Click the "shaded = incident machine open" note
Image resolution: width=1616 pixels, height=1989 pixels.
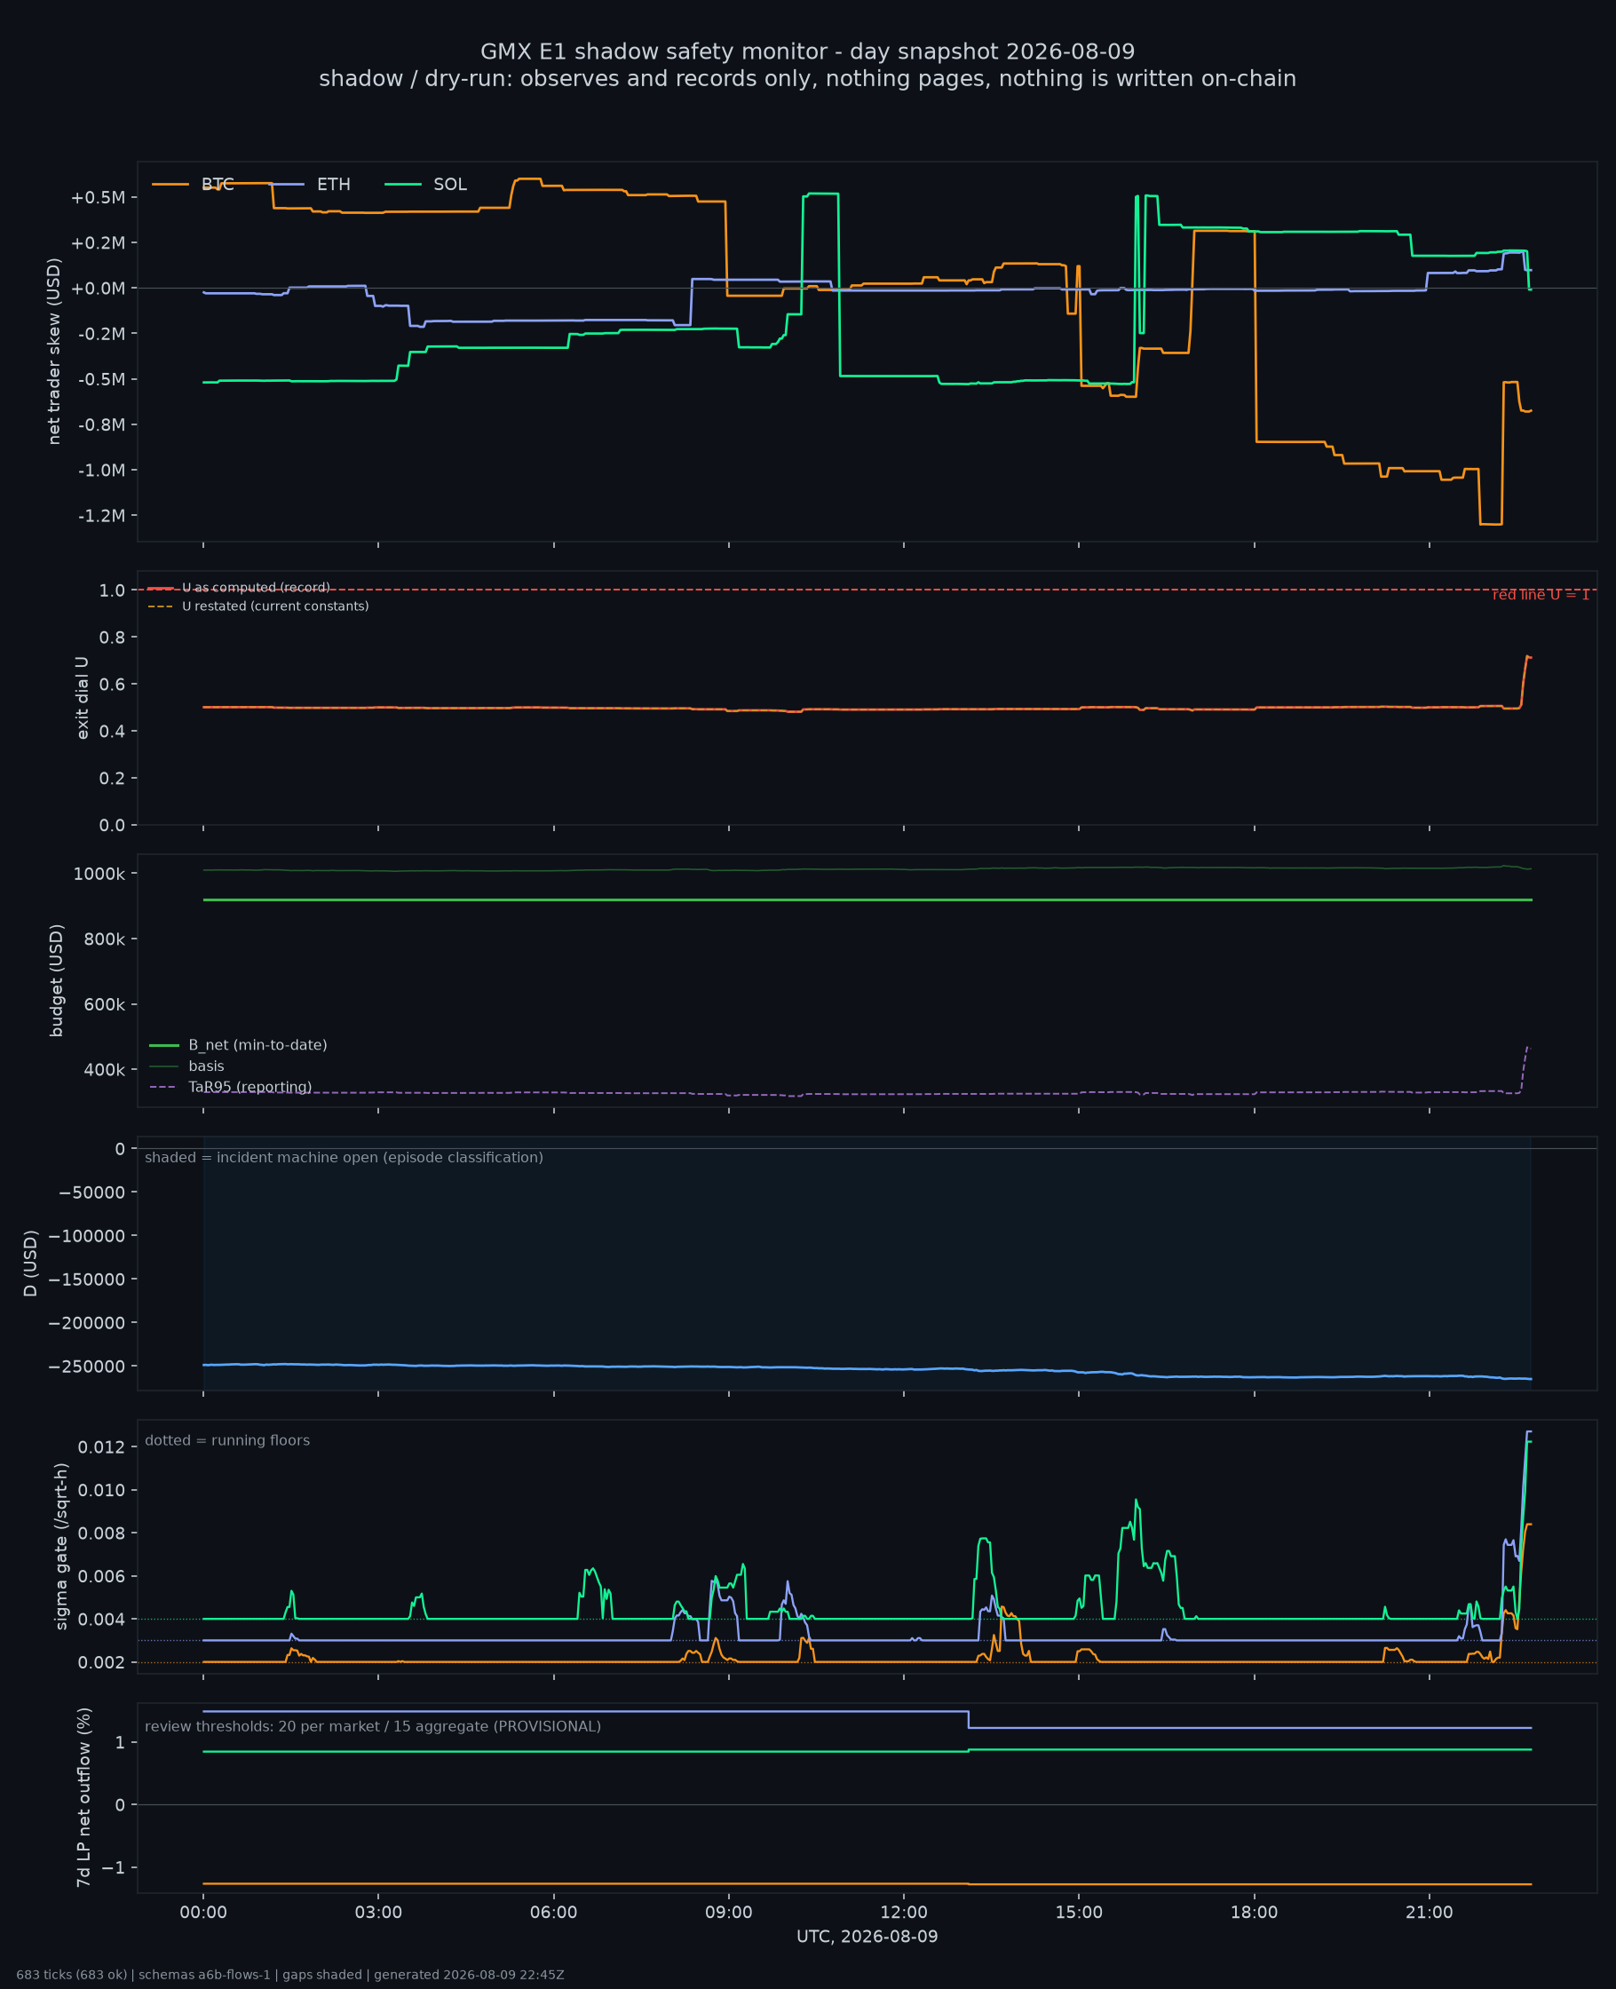pyautogui.click(x=344, y=1158)
